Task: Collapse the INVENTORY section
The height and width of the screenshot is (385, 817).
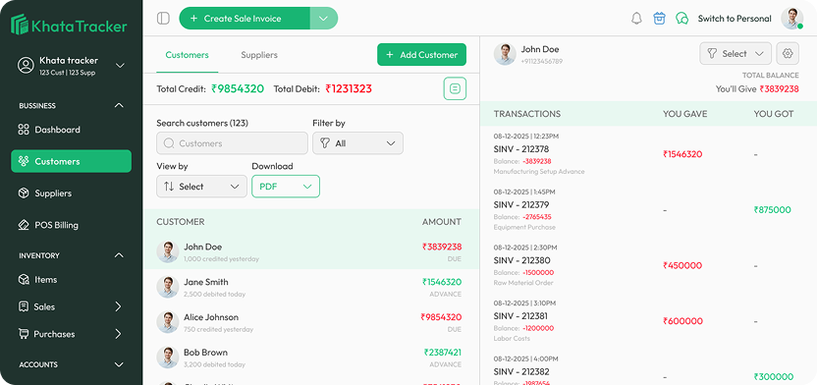Action: (x=119, y=255)
